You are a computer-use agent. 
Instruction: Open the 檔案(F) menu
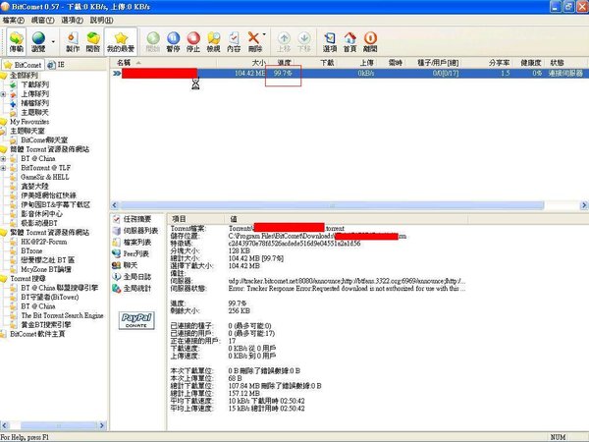click(x=13, y=20)
